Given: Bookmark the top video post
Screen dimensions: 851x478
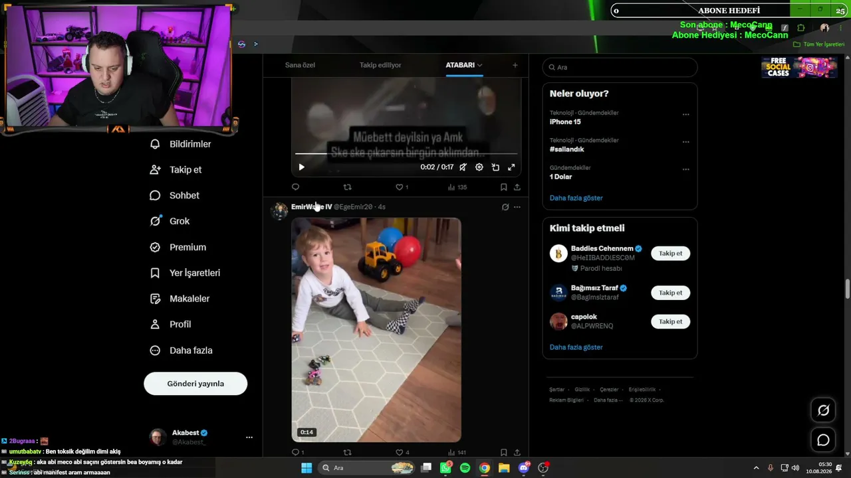Looking at the screenshot, I should pyautogui.click(x=503, y=187).
